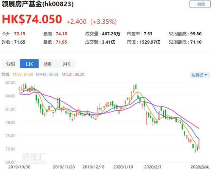Click the day low value 71.95

61,42
